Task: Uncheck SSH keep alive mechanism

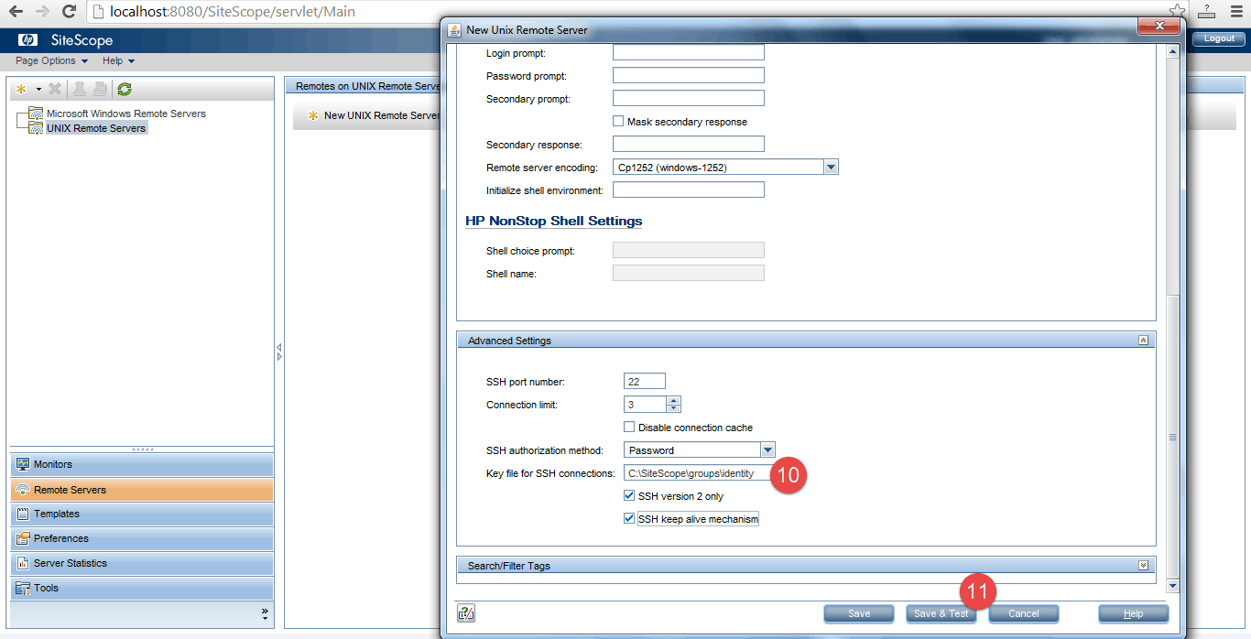Action: [x=629, y=518]
